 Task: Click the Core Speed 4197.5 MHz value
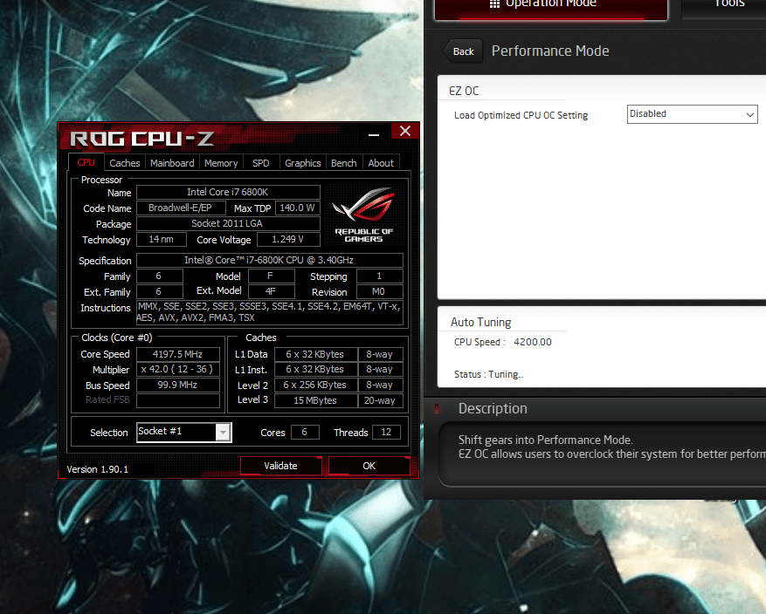(178, 354)
